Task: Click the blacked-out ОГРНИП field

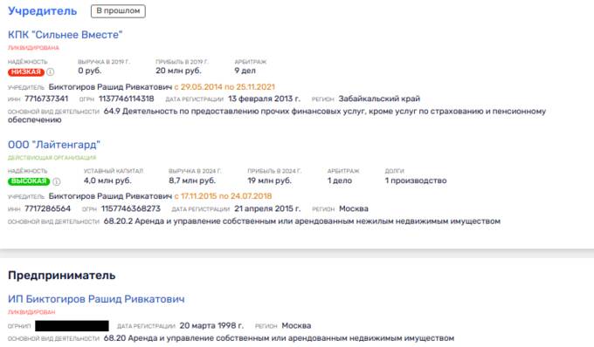Action: (x=72, y=326)
